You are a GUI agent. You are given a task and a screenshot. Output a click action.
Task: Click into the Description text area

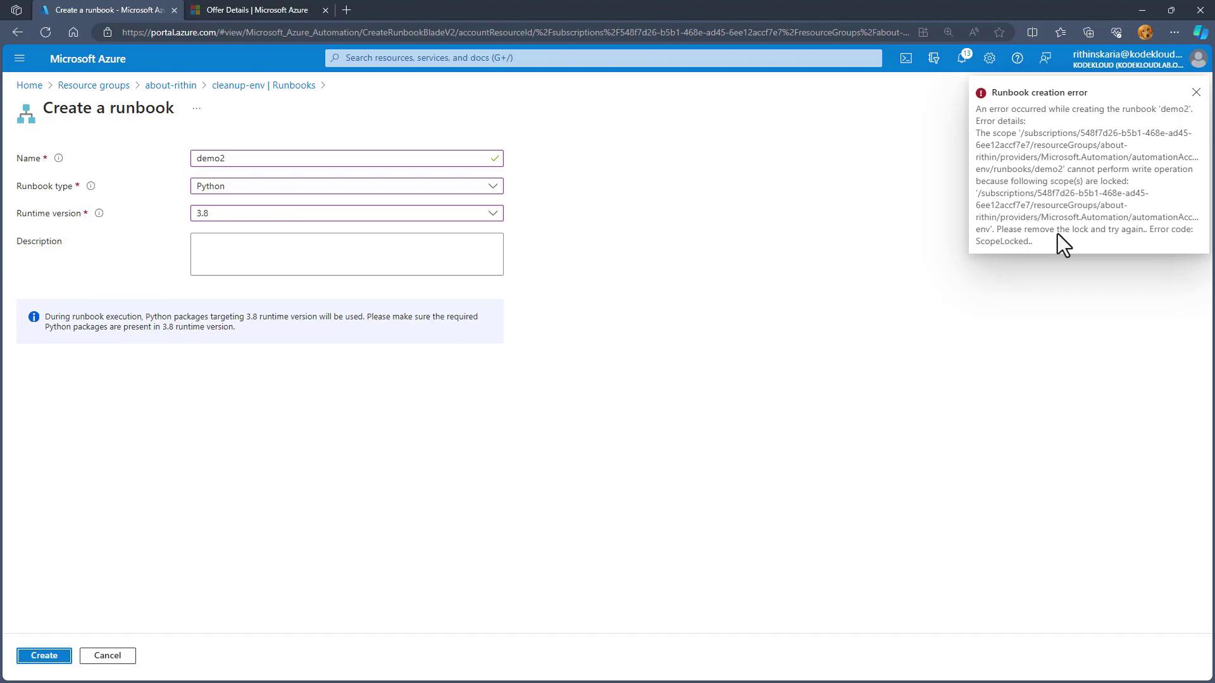coord(347,254)
